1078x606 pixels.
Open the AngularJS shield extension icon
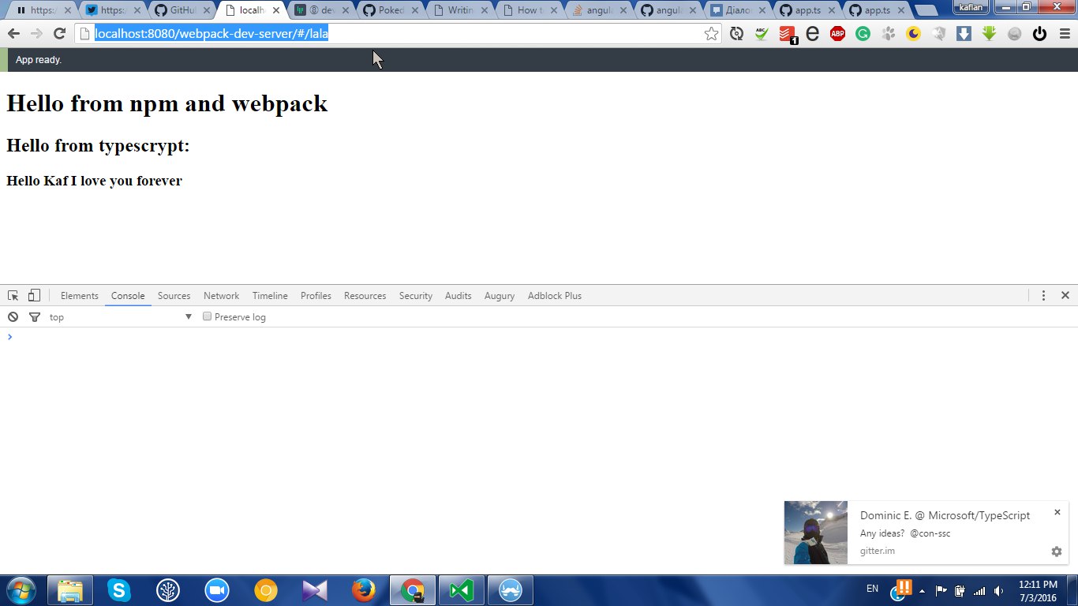(x=939, y=33)
